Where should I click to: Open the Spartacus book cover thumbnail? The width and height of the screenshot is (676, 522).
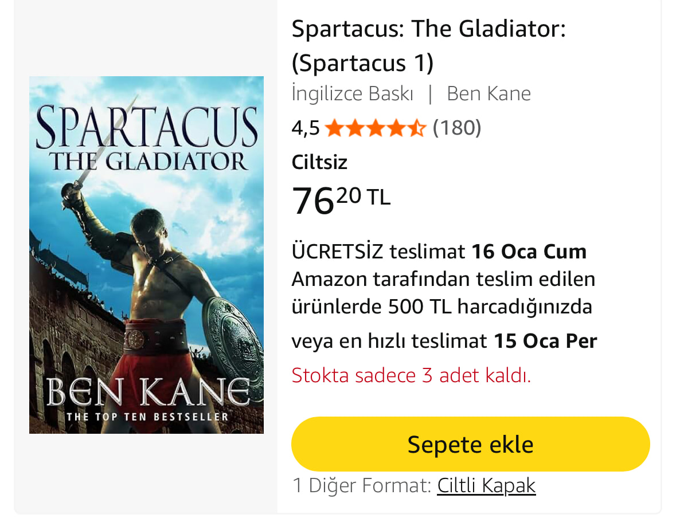147,255
